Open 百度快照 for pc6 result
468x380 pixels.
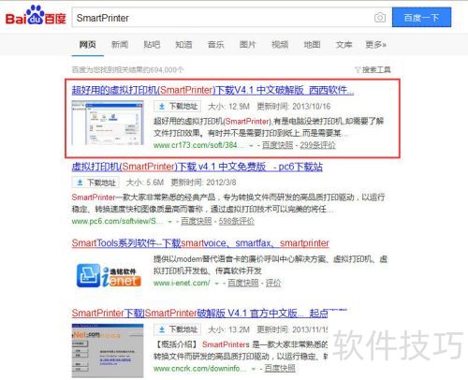tap(197, 221)
